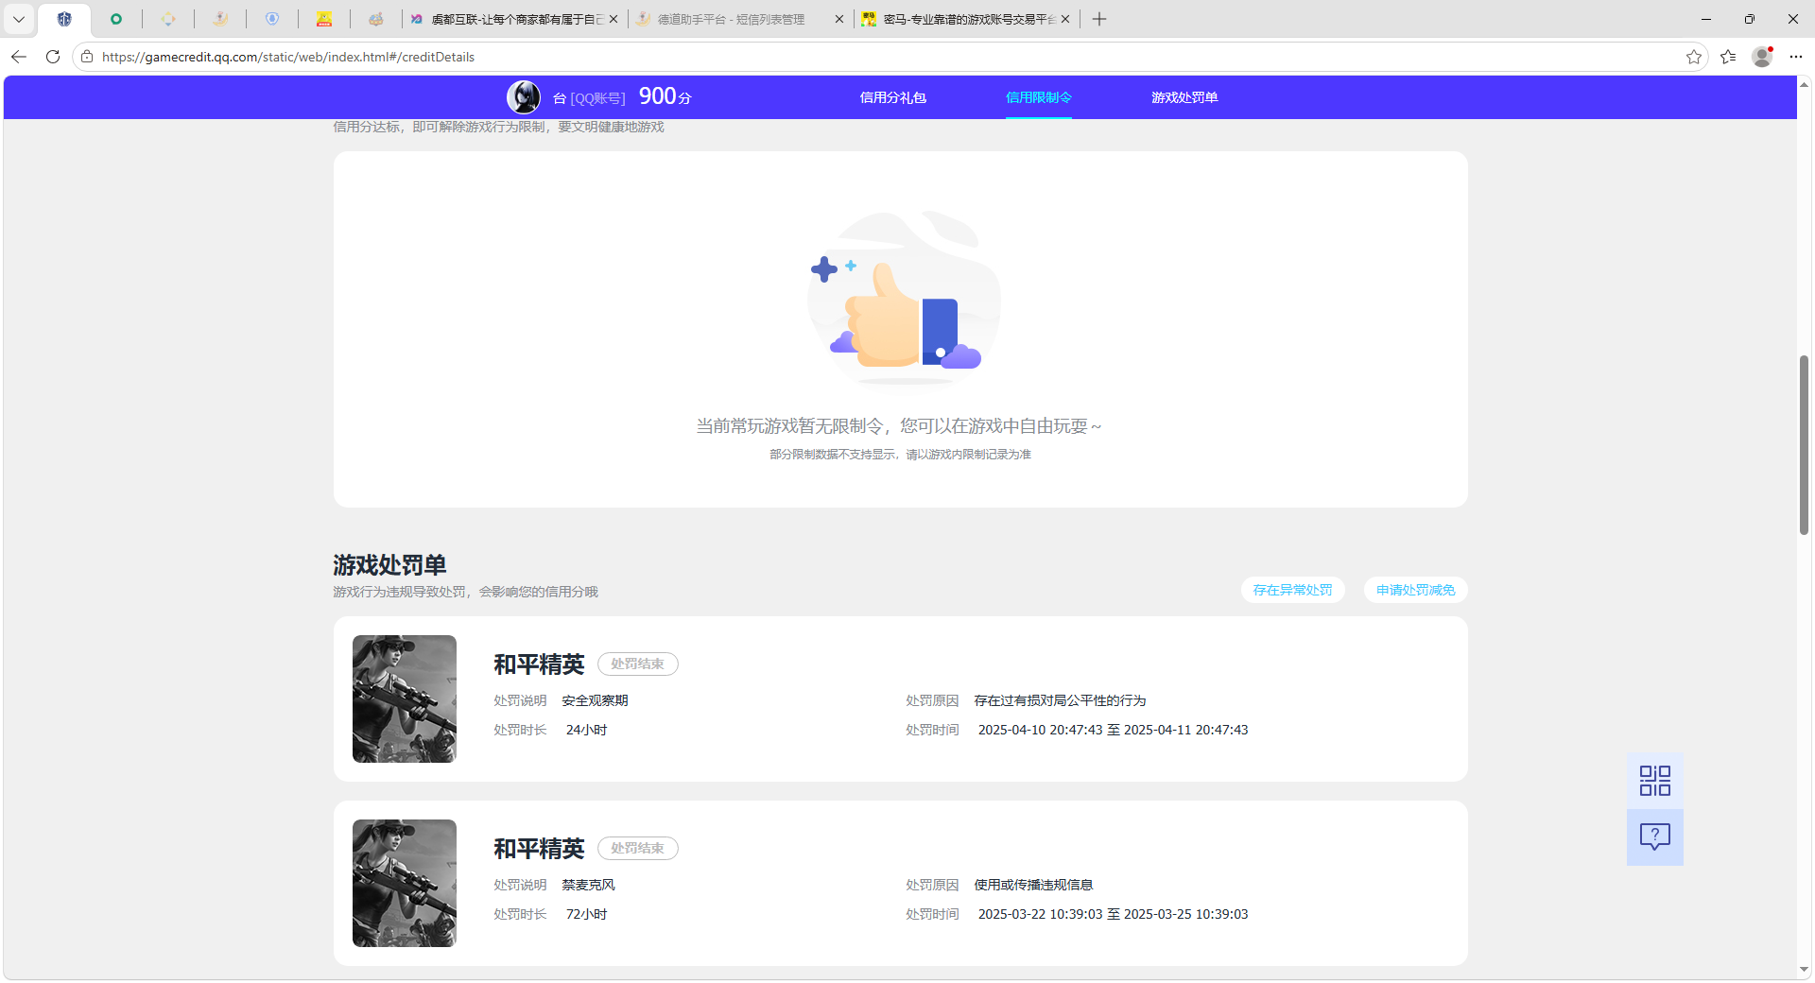The height and width of the screenshot is (983, 1815).
Task: Open the 信用限制令 tab
Action: (x=1038, y=97)
